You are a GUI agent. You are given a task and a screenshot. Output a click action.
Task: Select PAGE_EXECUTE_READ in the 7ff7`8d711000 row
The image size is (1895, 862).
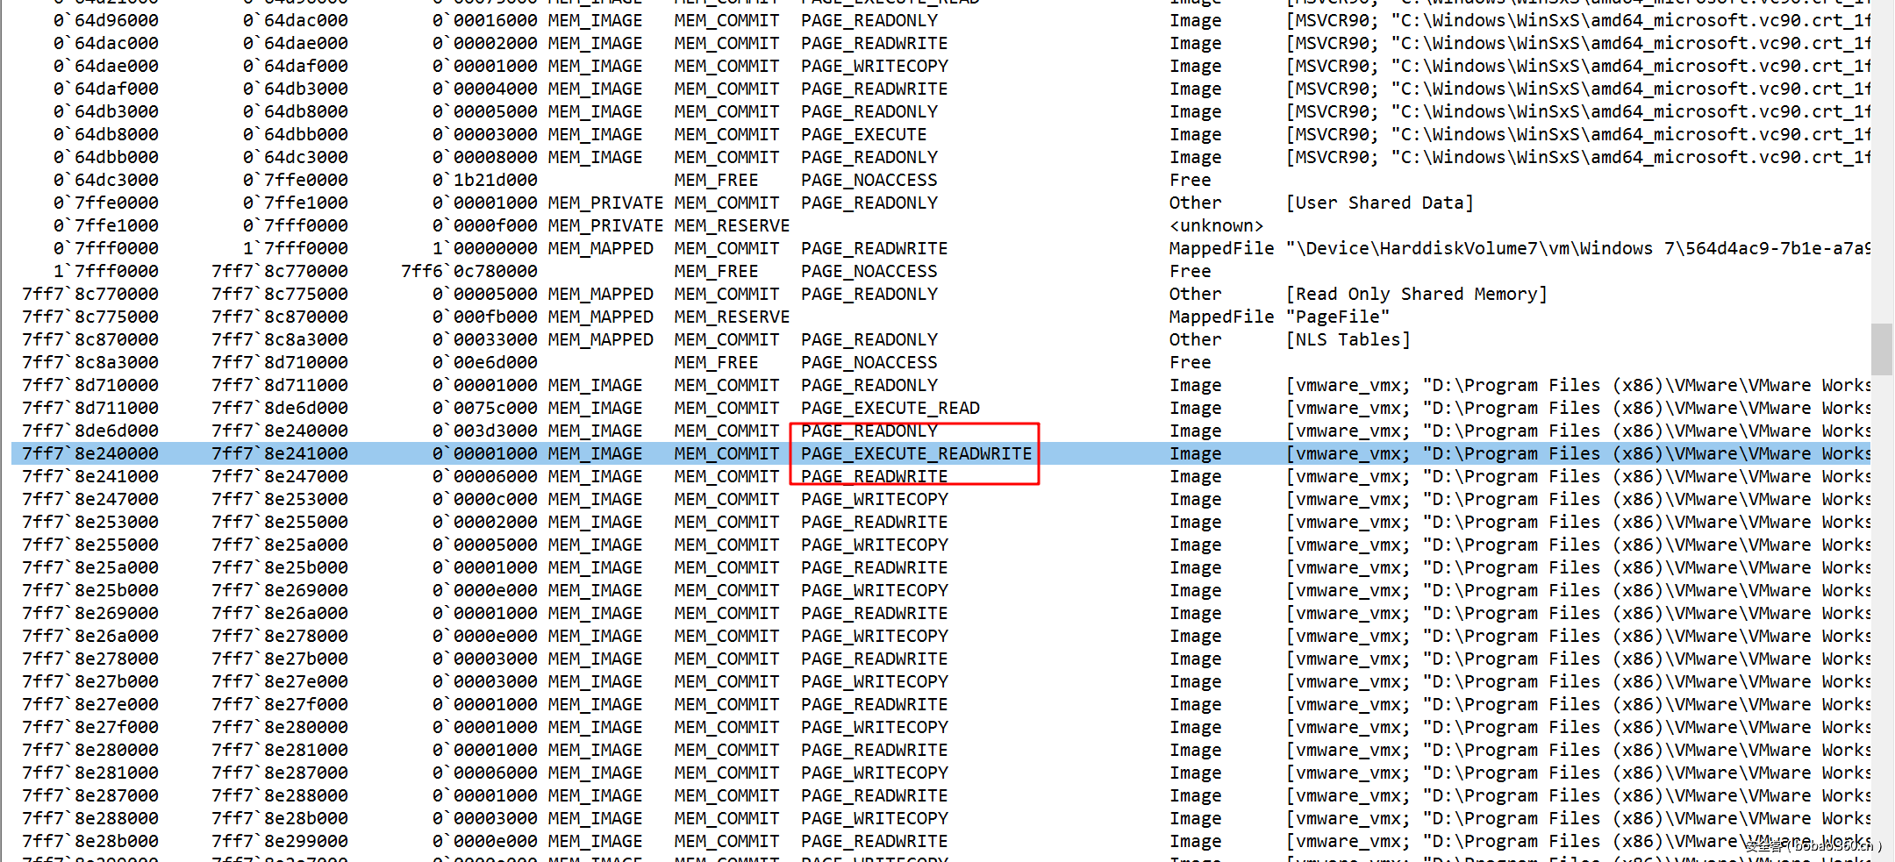click(890, 408)
